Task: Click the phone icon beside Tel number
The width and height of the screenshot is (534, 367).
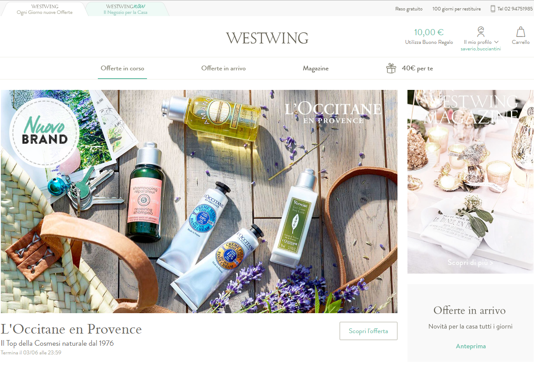Action: [493, 9]
